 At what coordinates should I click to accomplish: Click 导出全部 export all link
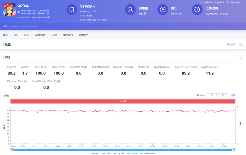tap(231, 44)
